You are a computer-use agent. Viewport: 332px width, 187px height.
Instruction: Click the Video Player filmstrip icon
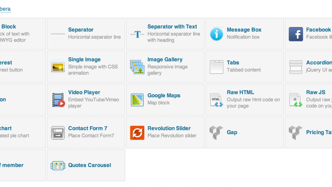58,100
